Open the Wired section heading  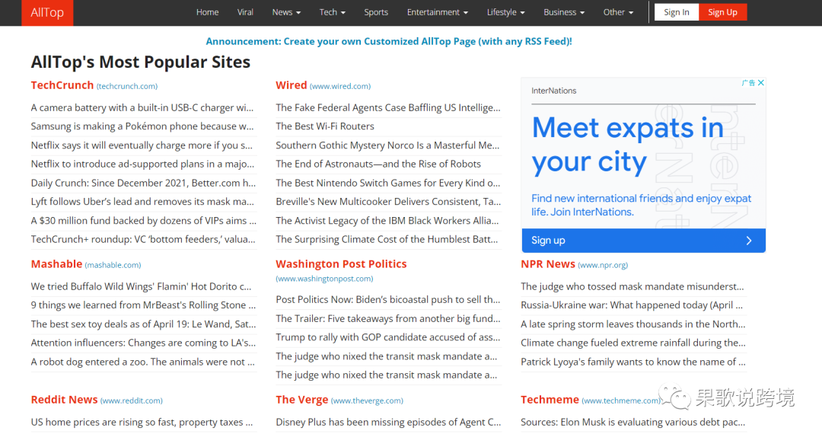click(x=291, y=85)
